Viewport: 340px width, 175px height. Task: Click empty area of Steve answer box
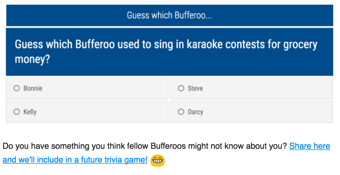point(267,88)
